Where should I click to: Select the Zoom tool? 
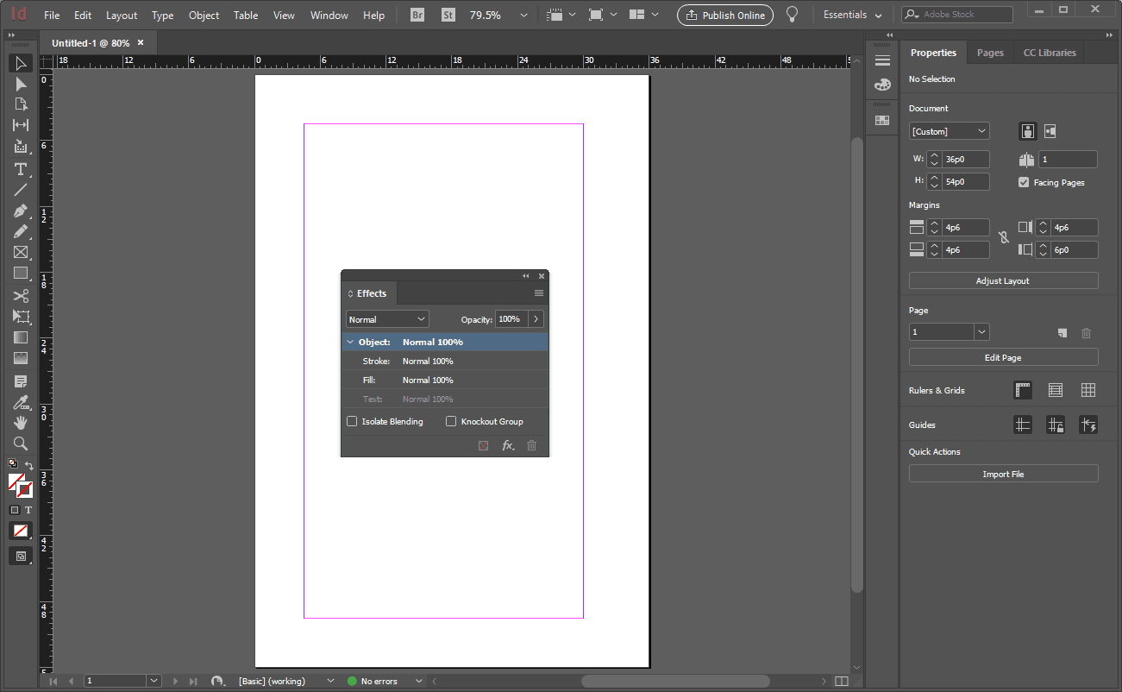(21, 444)
